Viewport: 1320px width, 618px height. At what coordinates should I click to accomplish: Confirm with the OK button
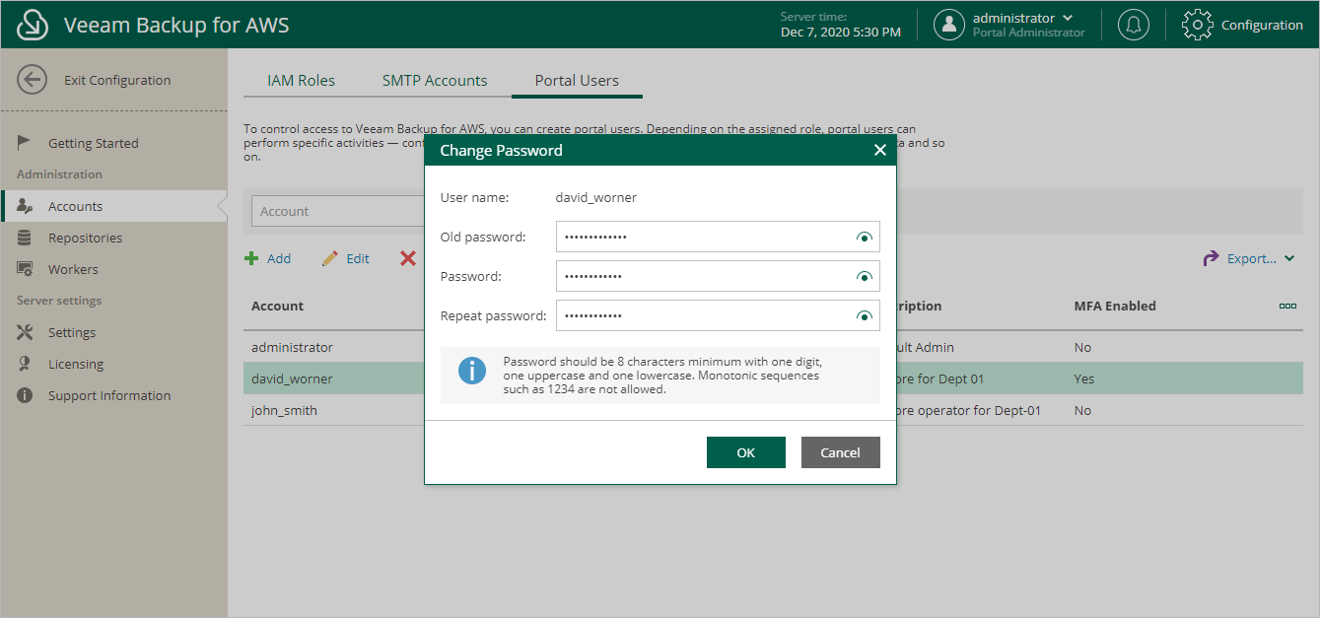pos(746,452)
